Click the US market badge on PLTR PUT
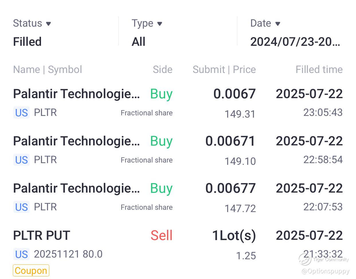The image size is (356, 279). tap(21, 254)
